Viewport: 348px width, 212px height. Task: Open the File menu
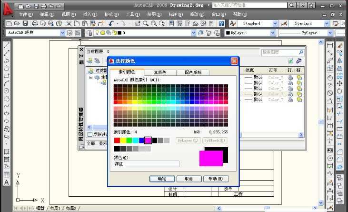[26, 14]
